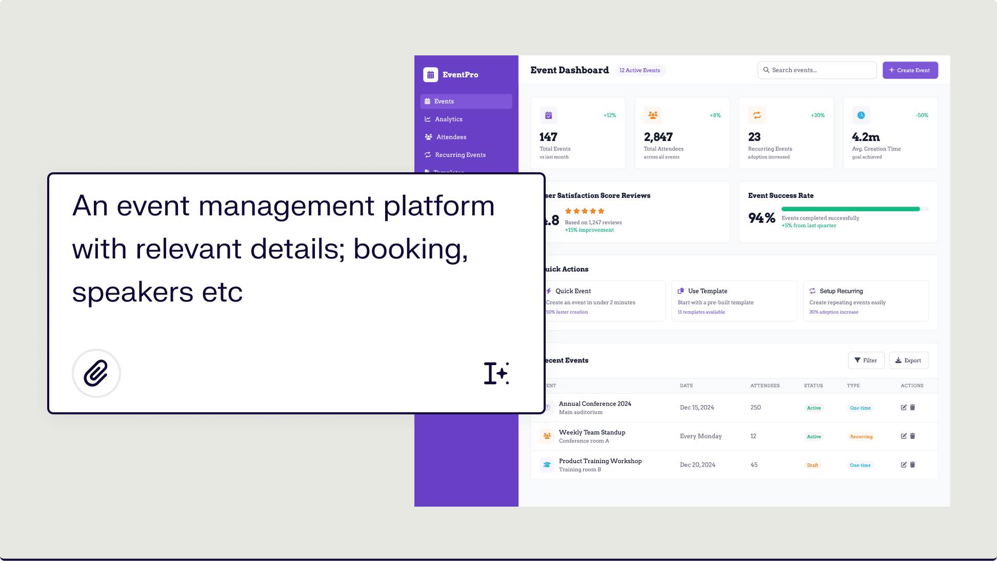The image size is (997, 561).
Task: Click the paperclip attachment icon on the note card
Action: pos(96,373)
